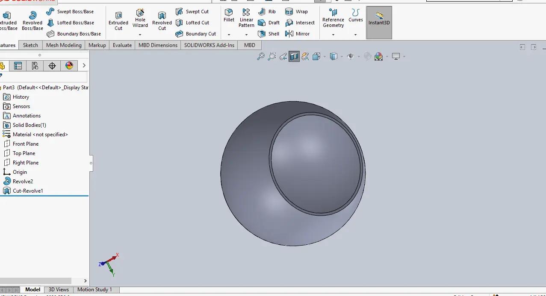
Task: Select the Top Plane tree item
Action: 19,153
